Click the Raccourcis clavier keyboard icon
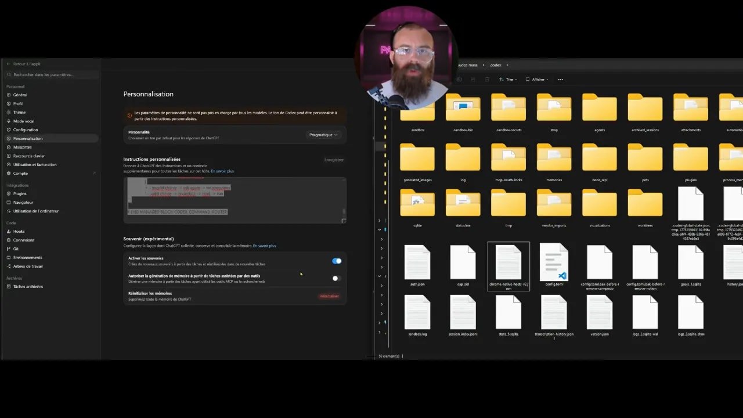This screenshot has width=743, height=418. (x=9, y=156)
